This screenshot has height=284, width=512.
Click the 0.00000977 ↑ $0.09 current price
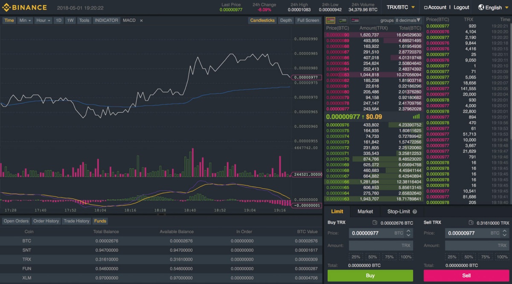pyautogui.click(x=354, y=116)
